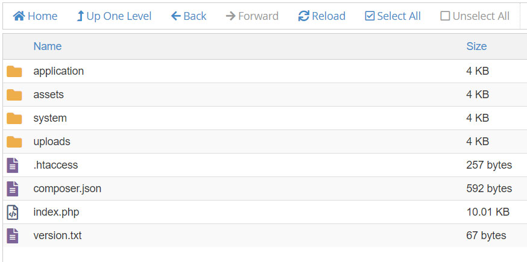
Task: Select the uploads folder name
Action: click(x=52, y=142)
